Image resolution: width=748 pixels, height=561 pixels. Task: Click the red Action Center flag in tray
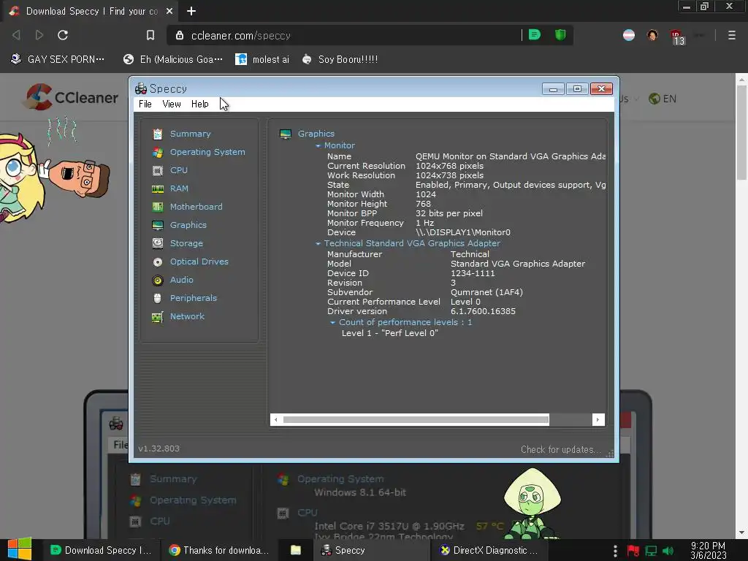[x=633, y=551]
